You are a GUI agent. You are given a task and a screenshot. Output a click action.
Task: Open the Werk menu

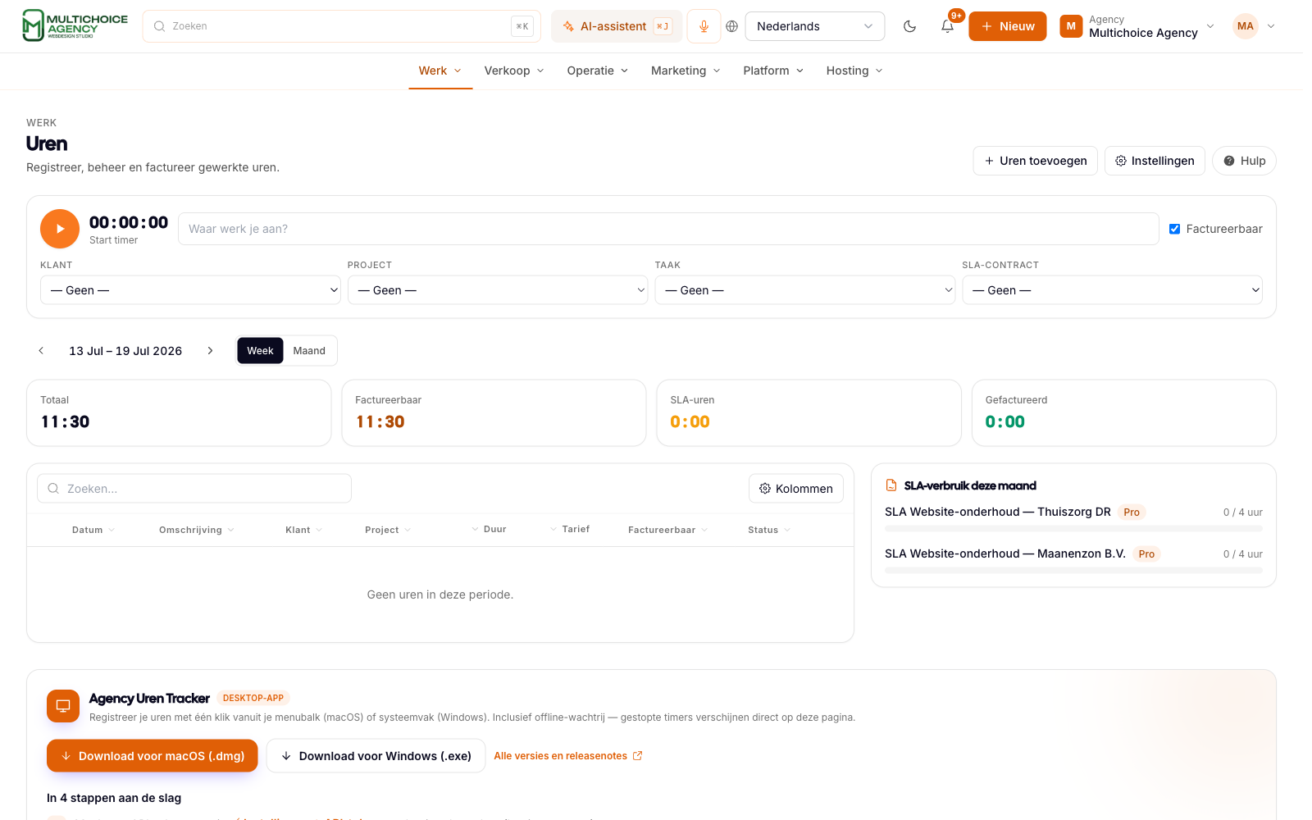pos(440,71)
